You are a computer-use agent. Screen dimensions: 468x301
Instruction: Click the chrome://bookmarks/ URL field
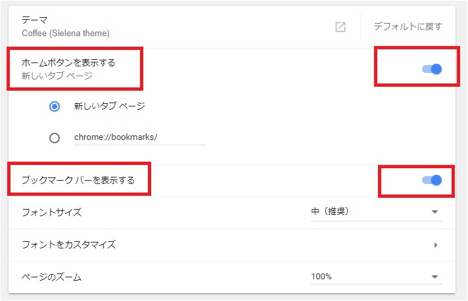coord(140,137)
